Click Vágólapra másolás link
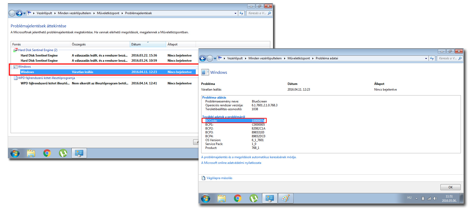472x209 pixels. click(219, 178)
